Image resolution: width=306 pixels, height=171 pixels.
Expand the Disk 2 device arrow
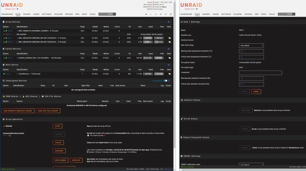pos(4,38)
